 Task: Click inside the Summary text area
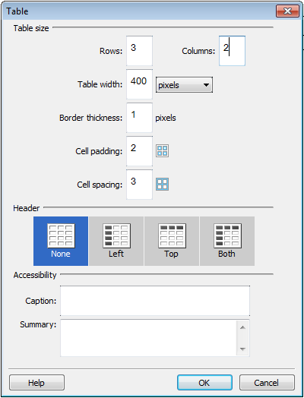(x=148, y=338)
